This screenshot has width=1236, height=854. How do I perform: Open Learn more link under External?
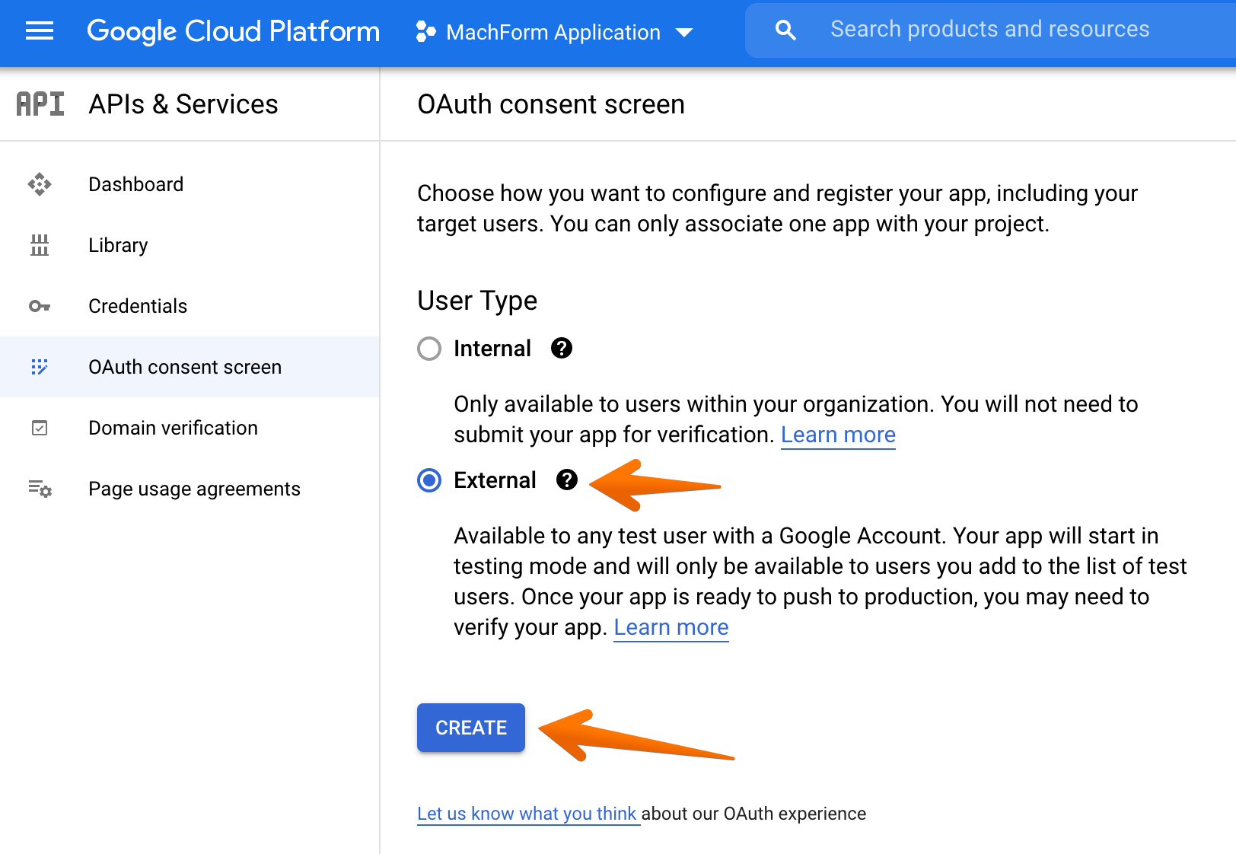pos(671,627)
